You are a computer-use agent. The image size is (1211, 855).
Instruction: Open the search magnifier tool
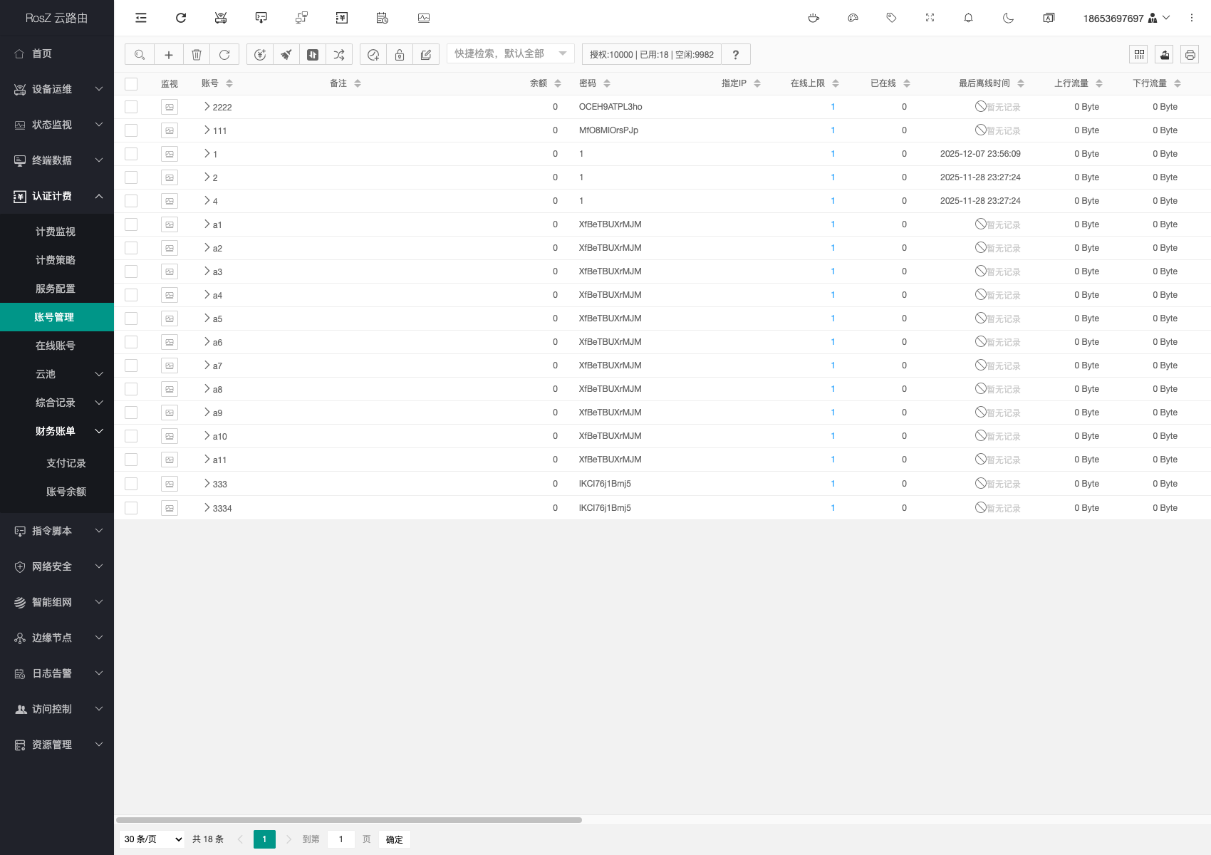(140, 55)
